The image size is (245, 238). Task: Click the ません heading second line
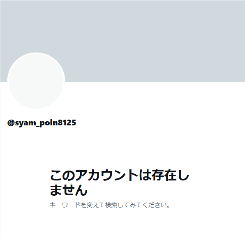pos(68,190)
